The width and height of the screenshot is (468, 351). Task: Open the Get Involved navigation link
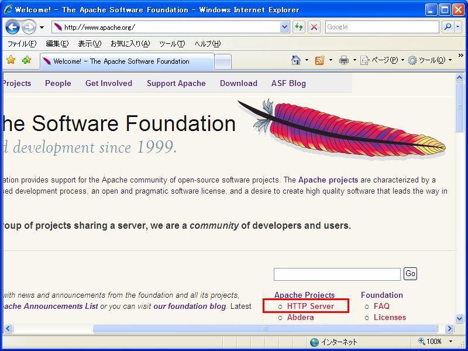109,83
